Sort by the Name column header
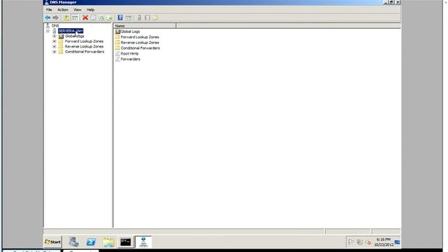The width and height of the screenshot is (448, 252). [145, 26]
